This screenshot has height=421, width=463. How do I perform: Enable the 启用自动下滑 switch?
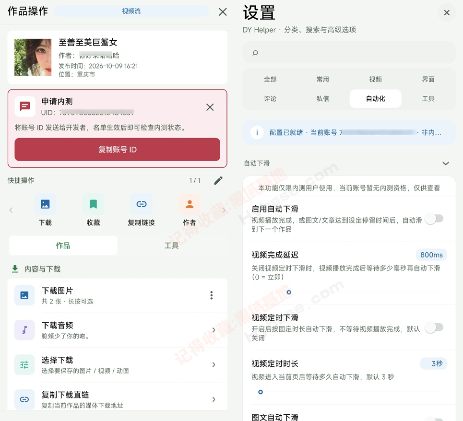click(434, 219)
